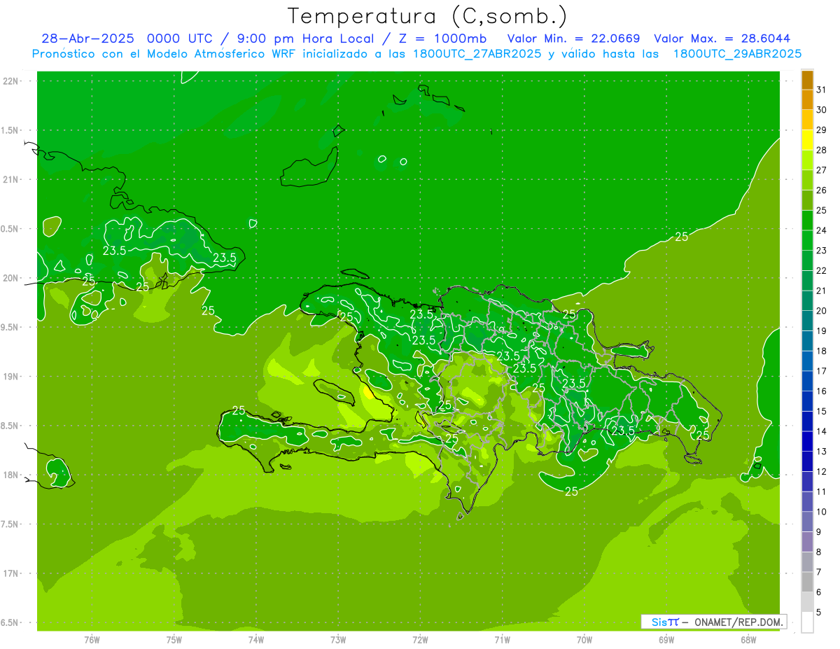The height and width of the screenshot is (649, 840).
Task: Click the '75W' longitude axis label
Action: (x=174, y=640)
